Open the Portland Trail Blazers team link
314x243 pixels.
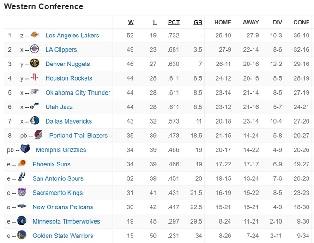point(78,136)
